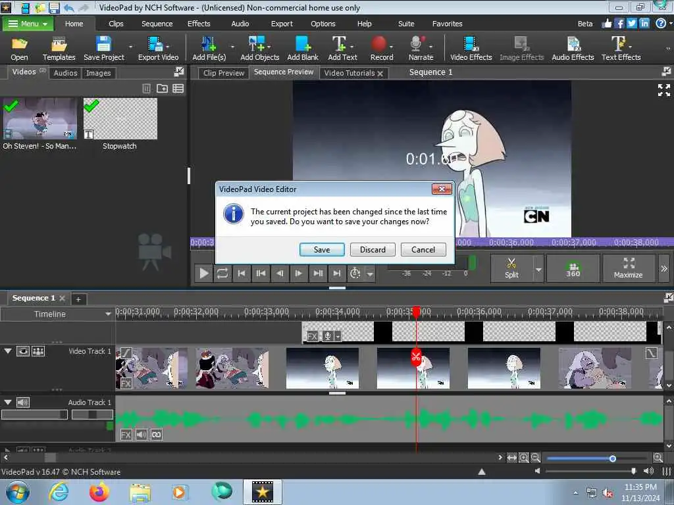The height and width of the screenshot is (505, 674).
Task: Adjust timeline zoom slider handle
Action: [x=613, y=458]
